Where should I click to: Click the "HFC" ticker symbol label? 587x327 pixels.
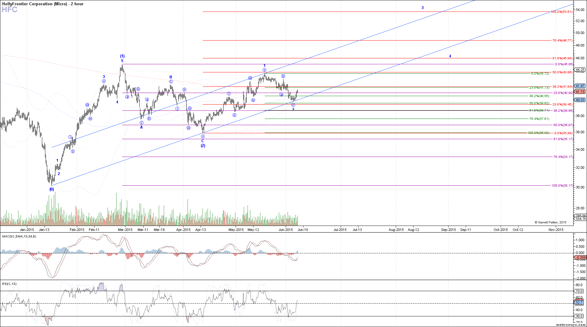pos(10,10)
